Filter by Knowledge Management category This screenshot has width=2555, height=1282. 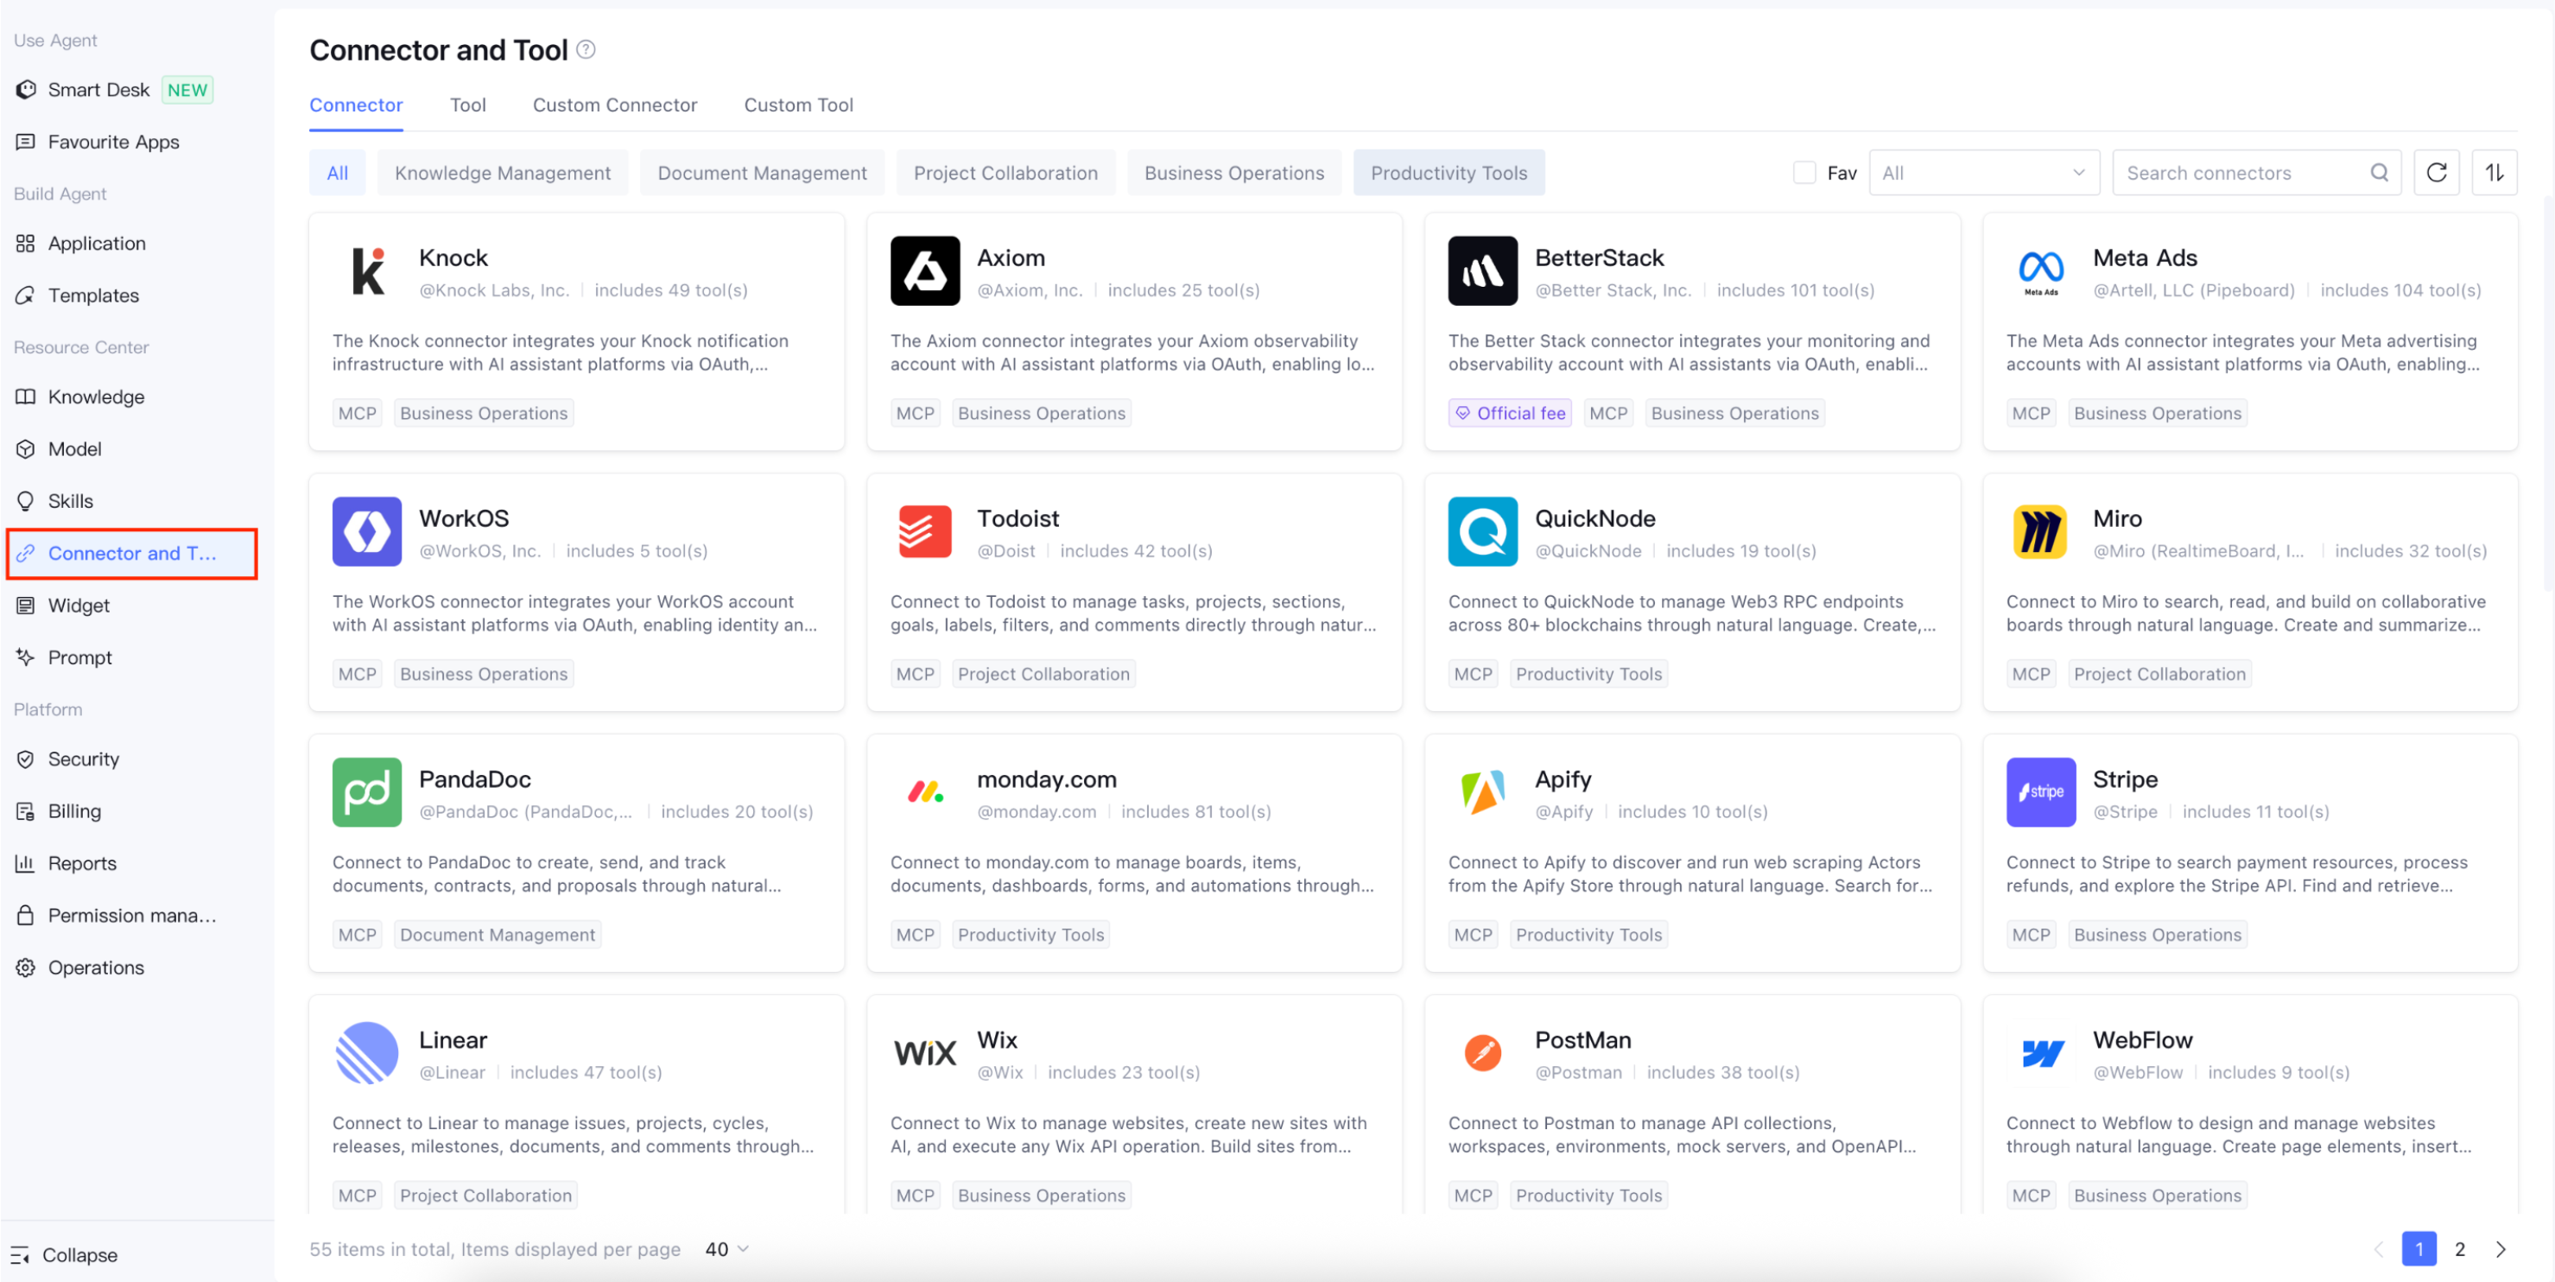click(x=502, y=173)
